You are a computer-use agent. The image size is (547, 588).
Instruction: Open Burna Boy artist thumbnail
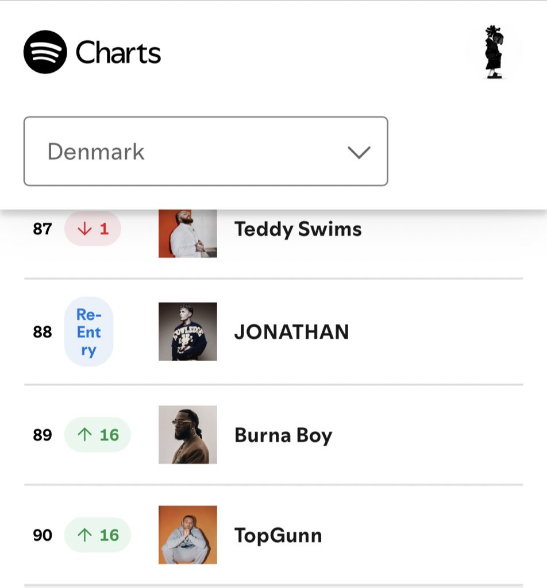(x=188, y=435)
